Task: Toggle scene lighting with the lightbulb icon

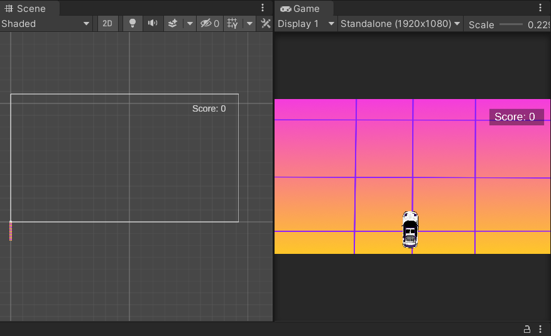Action: [x=132, y=24]
